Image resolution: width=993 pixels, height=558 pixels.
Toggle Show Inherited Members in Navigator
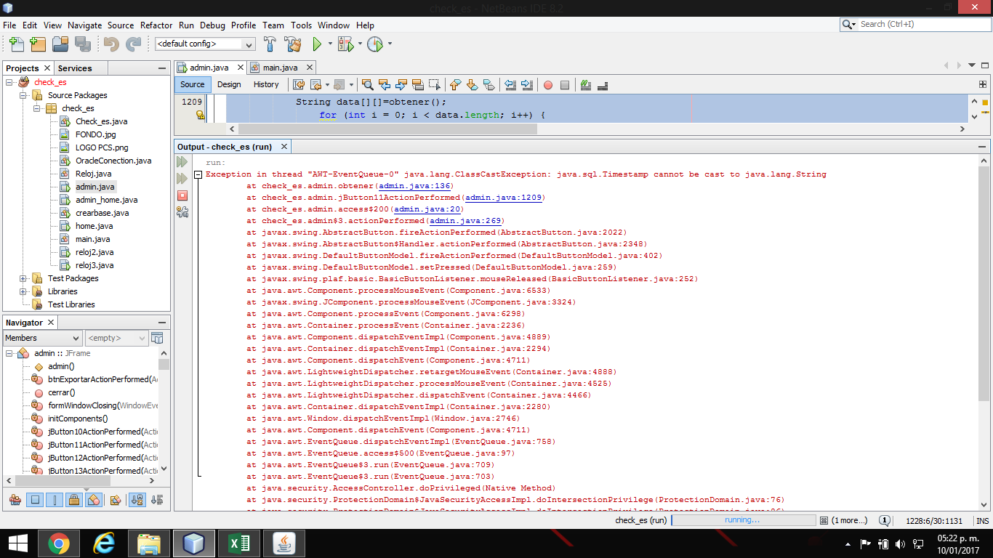[x=15, y=500]
